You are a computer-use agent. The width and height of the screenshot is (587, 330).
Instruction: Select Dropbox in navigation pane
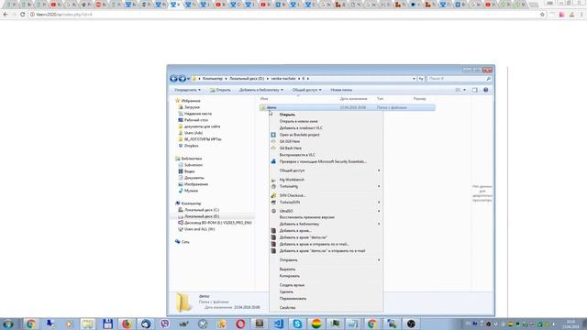click(x=191, y=146)
